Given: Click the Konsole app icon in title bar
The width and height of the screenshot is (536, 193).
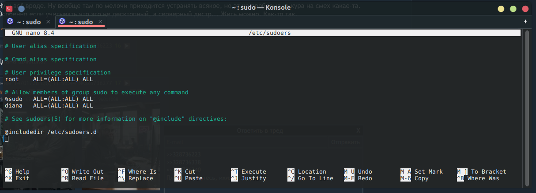Looking at the screenshot, I should click(10, 9).
